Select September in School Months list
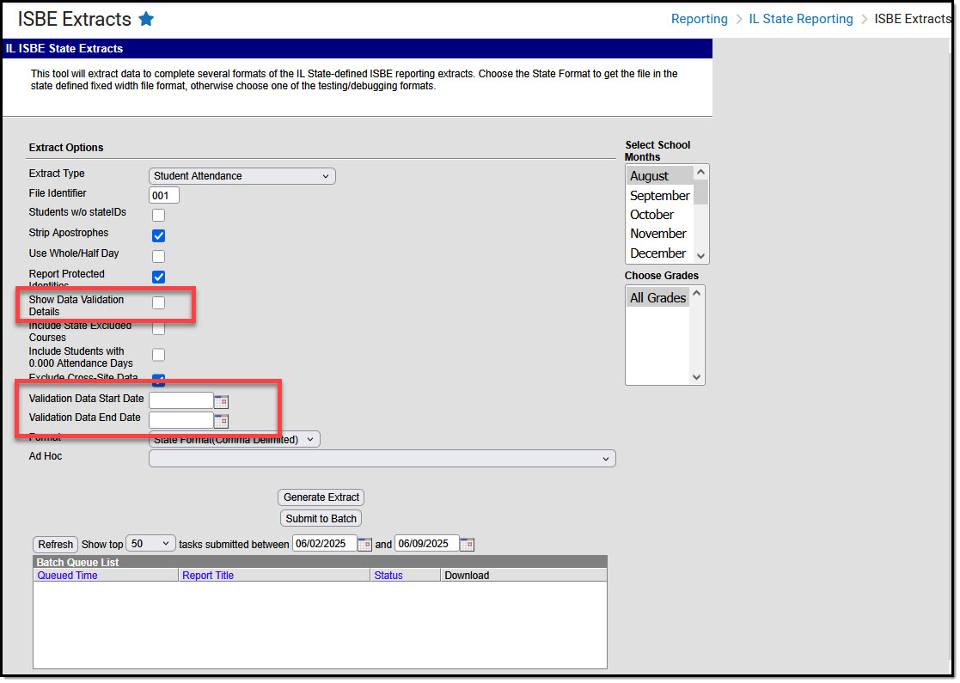 point(660,196)
